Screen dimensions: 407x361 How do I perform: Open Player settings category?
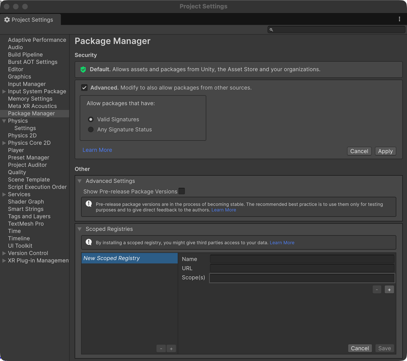pyautogui.click(x=16, y=150)
